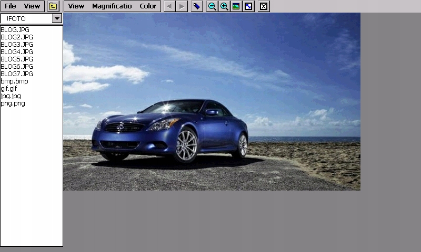Select png.png in the file list

click(x=13, y=103)
